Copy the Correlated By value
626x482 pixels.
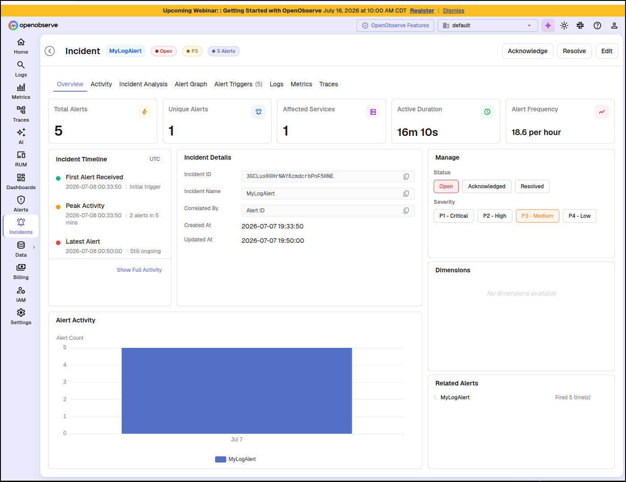coord(406,211)
